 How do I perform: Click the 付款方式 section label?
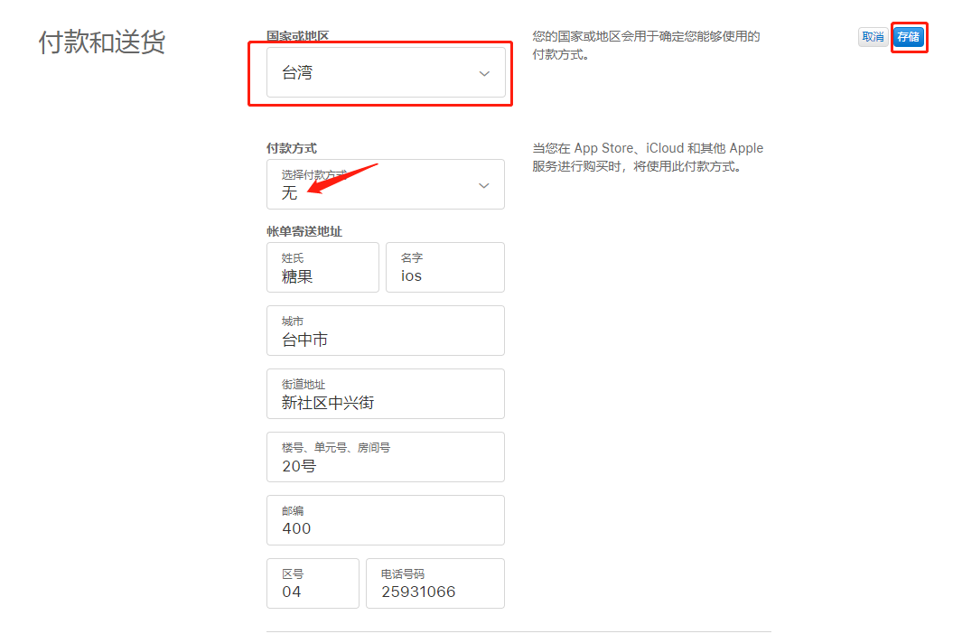(292, 148)
